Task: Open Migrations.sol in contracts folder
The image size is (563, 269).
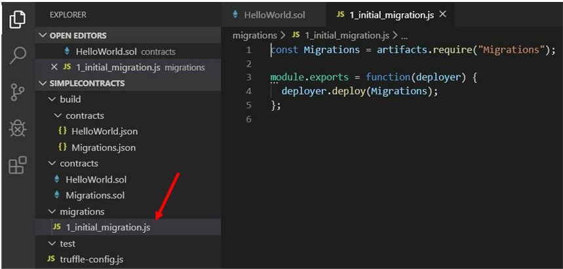Action: point(94,195)
